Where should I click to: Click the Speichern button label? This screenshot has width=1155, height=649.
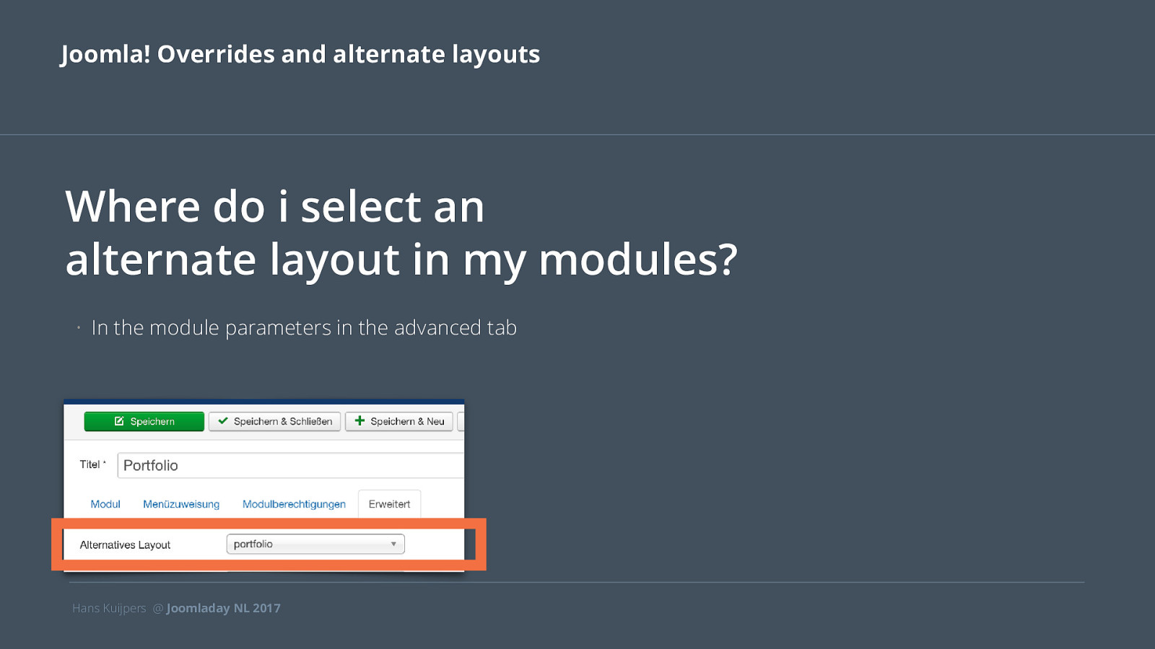(x=152, y=421)
